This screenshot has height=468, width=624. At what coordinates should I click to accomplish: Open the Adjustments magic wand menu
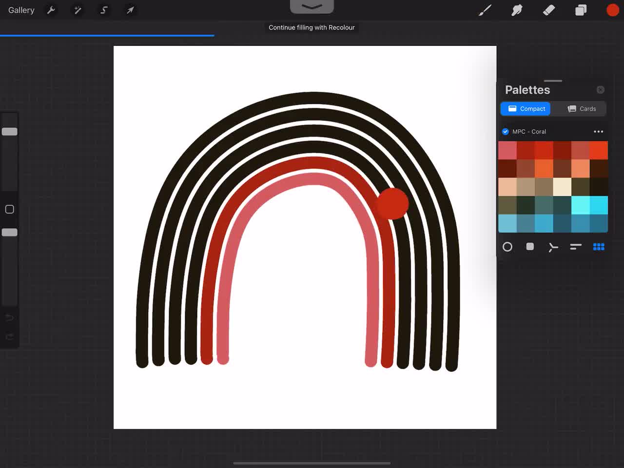coord(78,10)
